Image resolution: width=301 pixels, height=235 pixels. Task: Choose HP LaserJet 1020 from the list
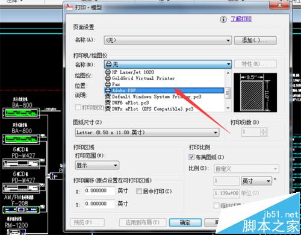pos(164,72)
